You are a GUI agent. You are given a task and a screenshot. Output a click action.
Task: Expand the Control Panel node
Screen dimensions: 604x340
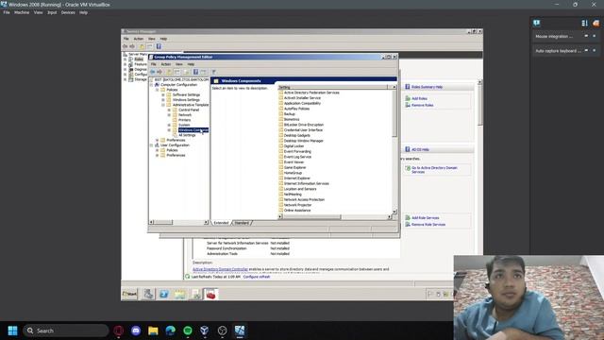pos(169,110)
